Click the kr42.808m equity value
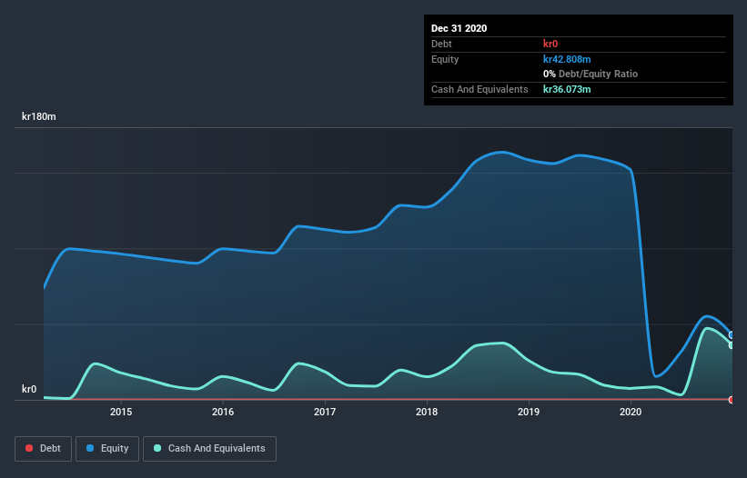Image resolution: width=747 pixels, height=478 pixels. tap(567, 59)
